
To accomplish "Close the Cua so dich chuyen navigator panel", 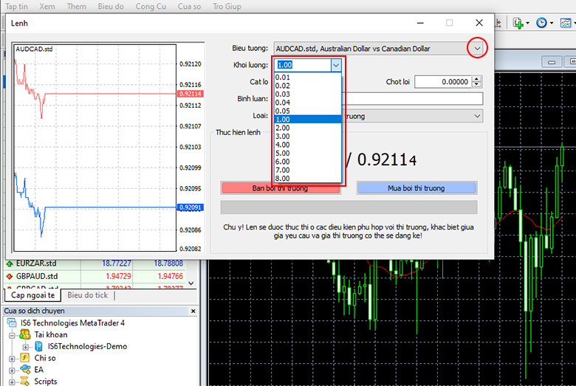I will (x=193, y=311).
